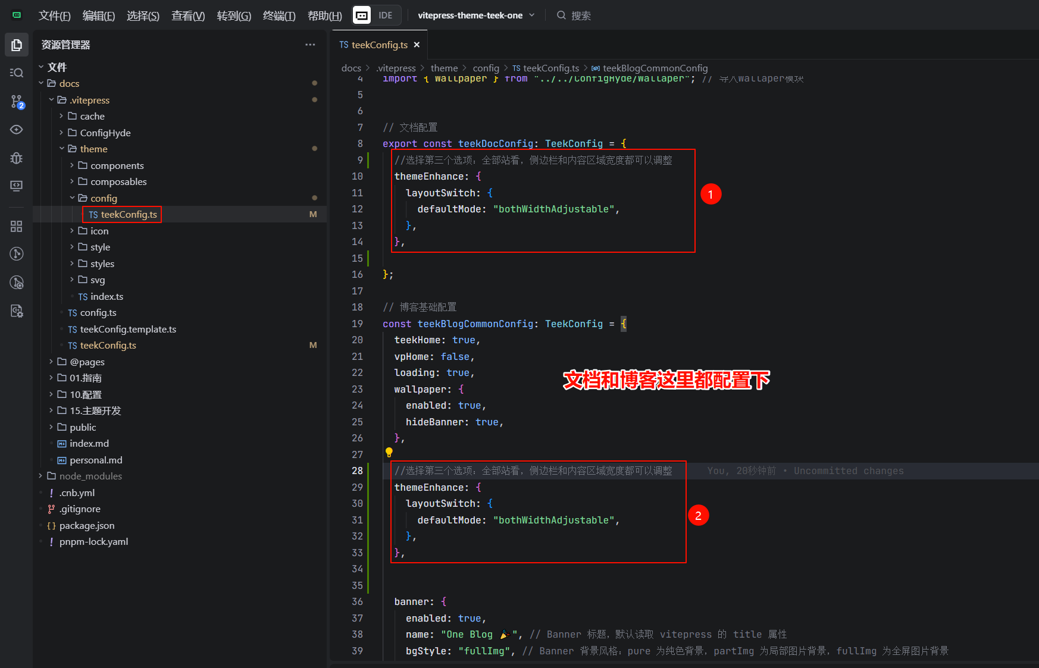This screenshot has height=668, width=1039.
Task: Expand the node_modules folder
Action: (x=90, y=476)
